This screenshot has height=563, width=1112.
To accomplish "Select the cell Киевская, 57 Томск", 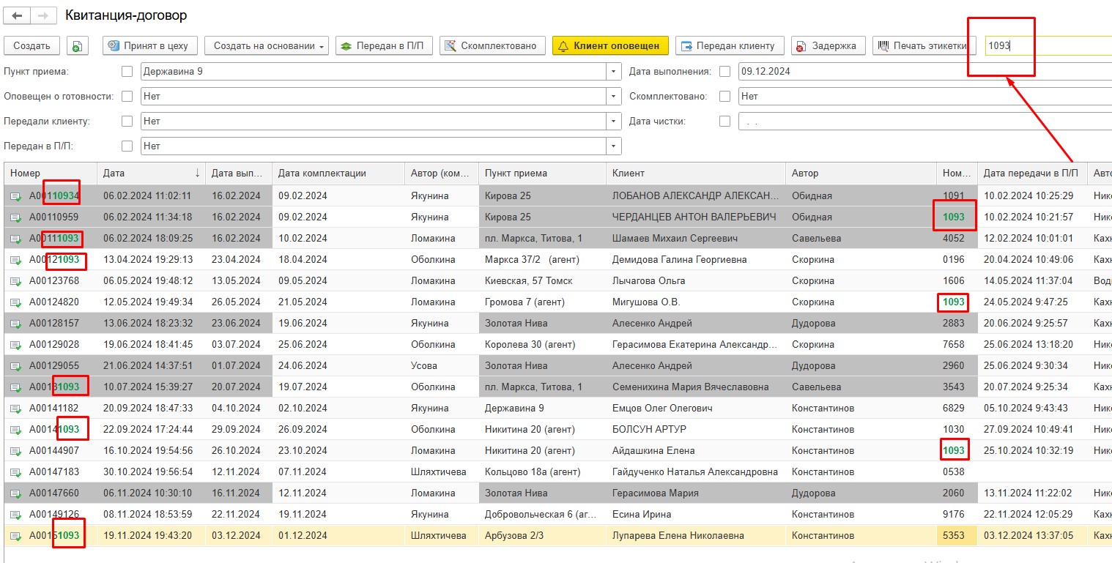I will [542, 281].
